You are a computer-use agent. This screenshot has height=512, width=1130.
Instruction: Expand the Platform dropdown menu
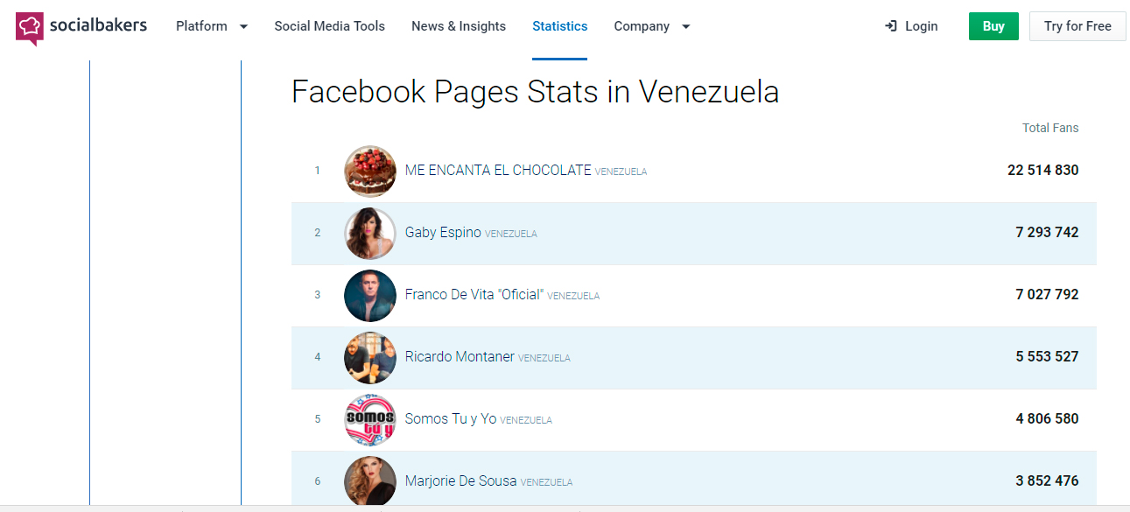[x=212, y=26]
